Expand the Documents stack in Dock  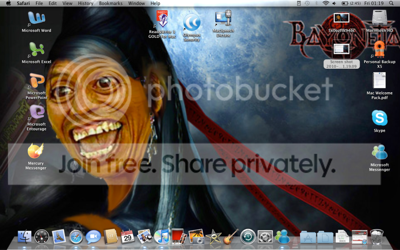(325, 237)
